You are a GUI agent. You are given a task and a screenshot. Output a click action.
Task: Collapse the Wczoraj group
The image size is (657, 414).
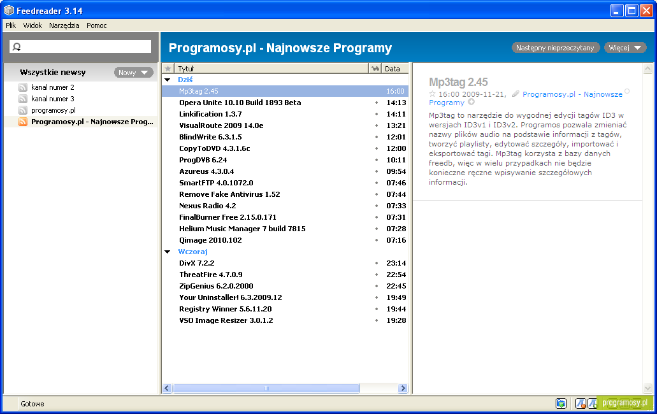[168, 252]
